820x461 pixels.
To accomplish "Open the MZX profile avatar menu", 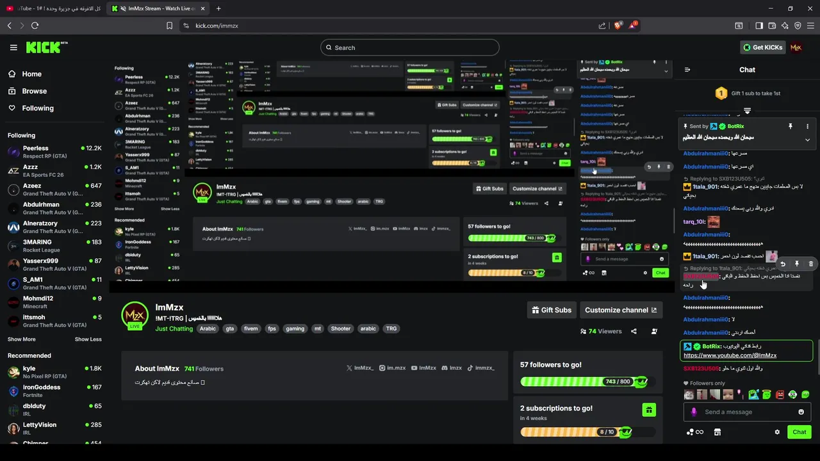I will tap(796, 47).
